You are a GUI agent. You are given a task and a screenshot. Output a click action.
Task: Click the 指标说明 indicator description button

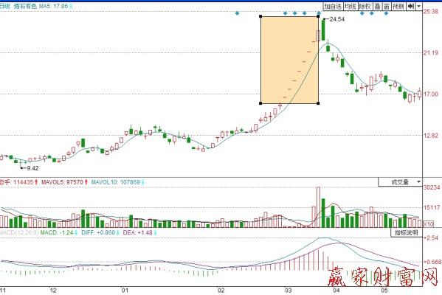(406, 232)
